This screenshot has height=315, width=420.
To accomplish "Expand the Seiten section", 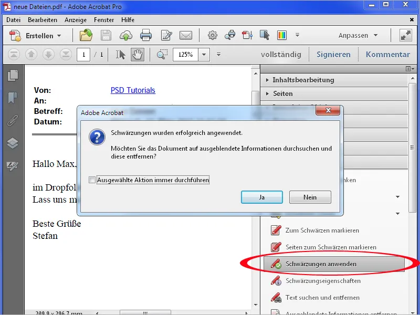I will click(334, 94).
